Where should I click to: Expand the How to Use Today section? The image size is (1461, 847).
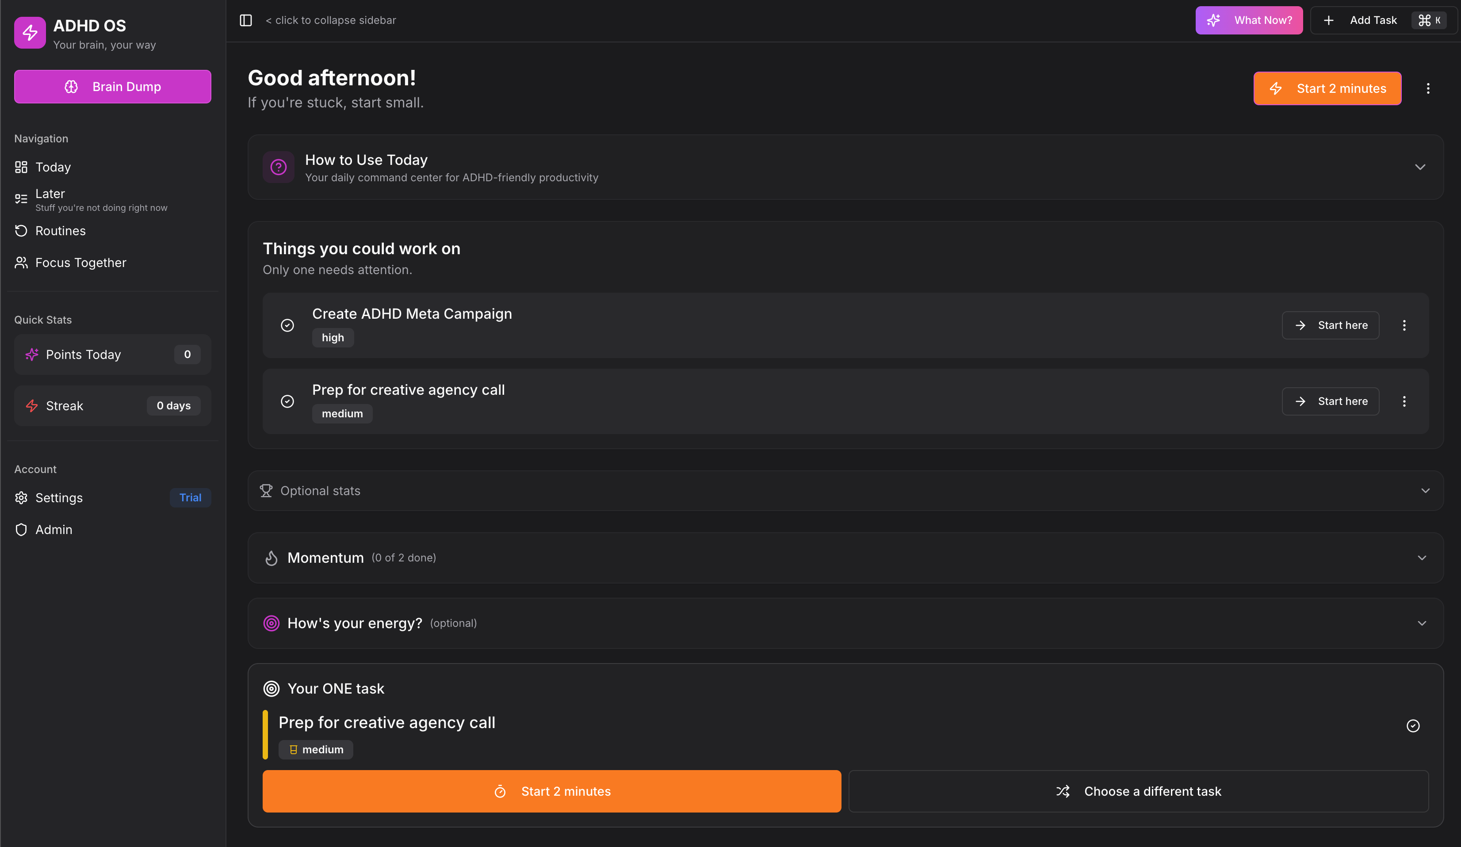(x=1420, y=167)
